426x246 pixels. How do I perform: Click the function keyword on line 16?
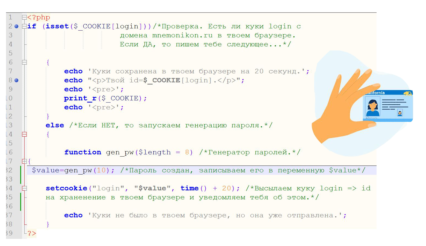coord(82,152)
